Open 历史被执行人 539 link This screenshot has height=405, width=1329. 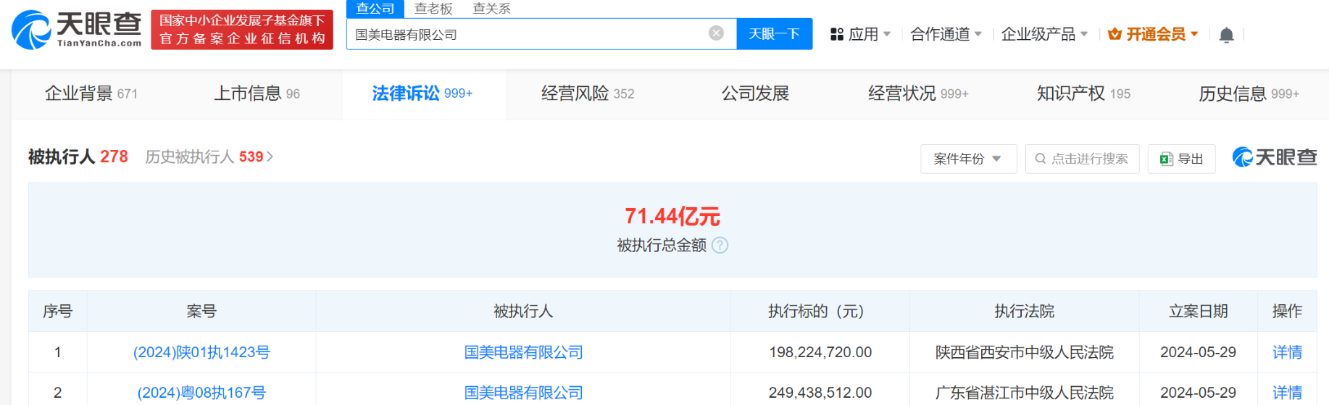[x=209, y=157]
